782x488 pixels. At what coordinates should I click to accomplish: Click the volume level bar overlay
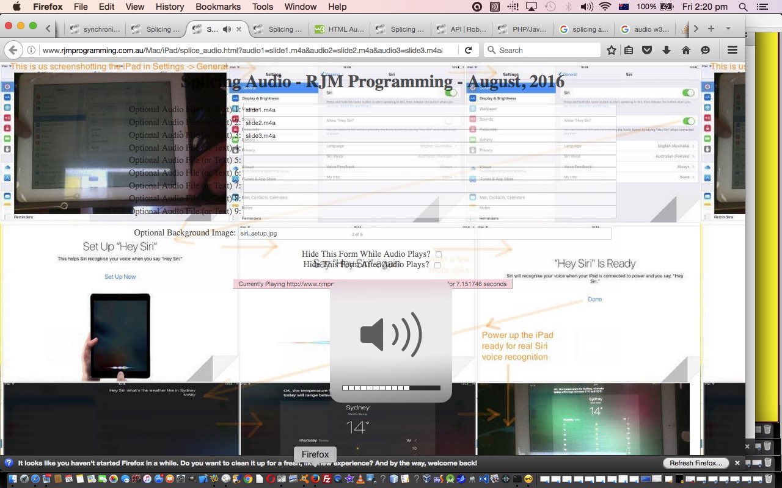pos(391,388)
